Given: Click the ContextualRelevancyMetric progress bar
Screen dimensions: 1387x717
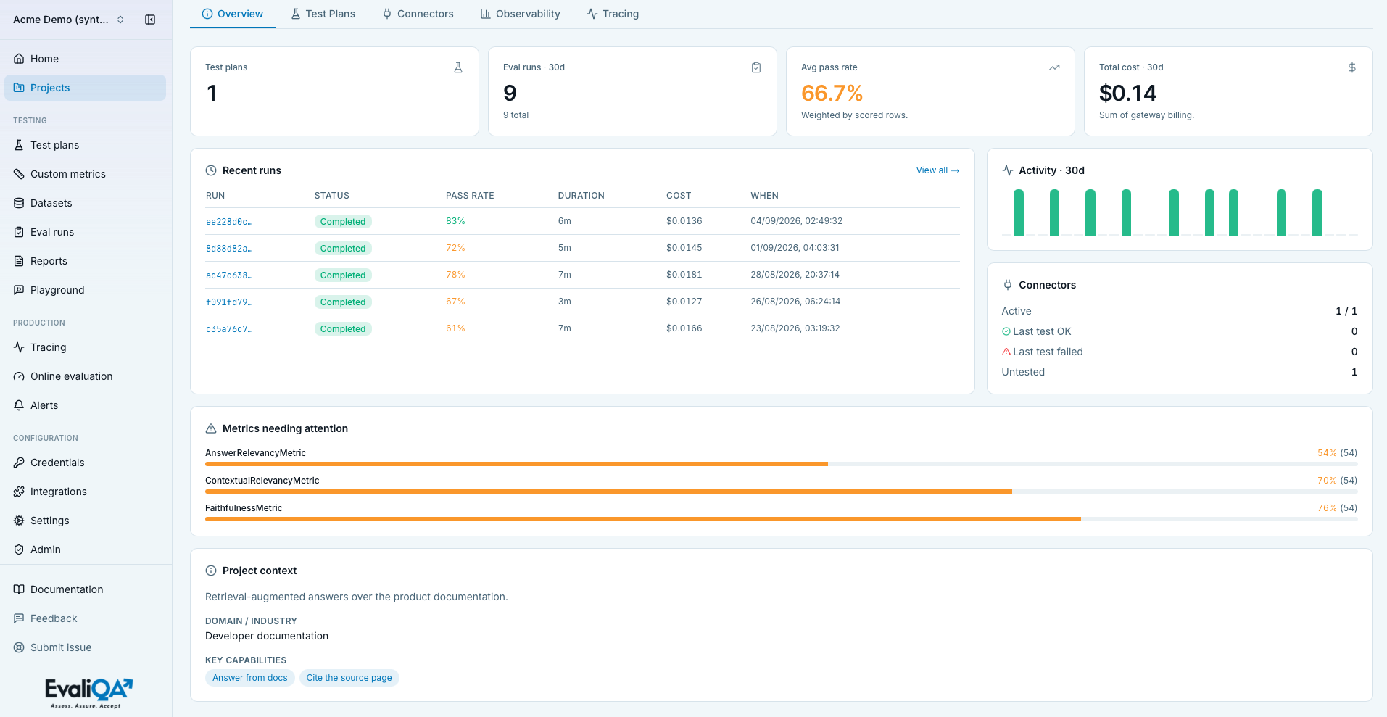Looking at the screenshot, I should click(x=782, y=492).
